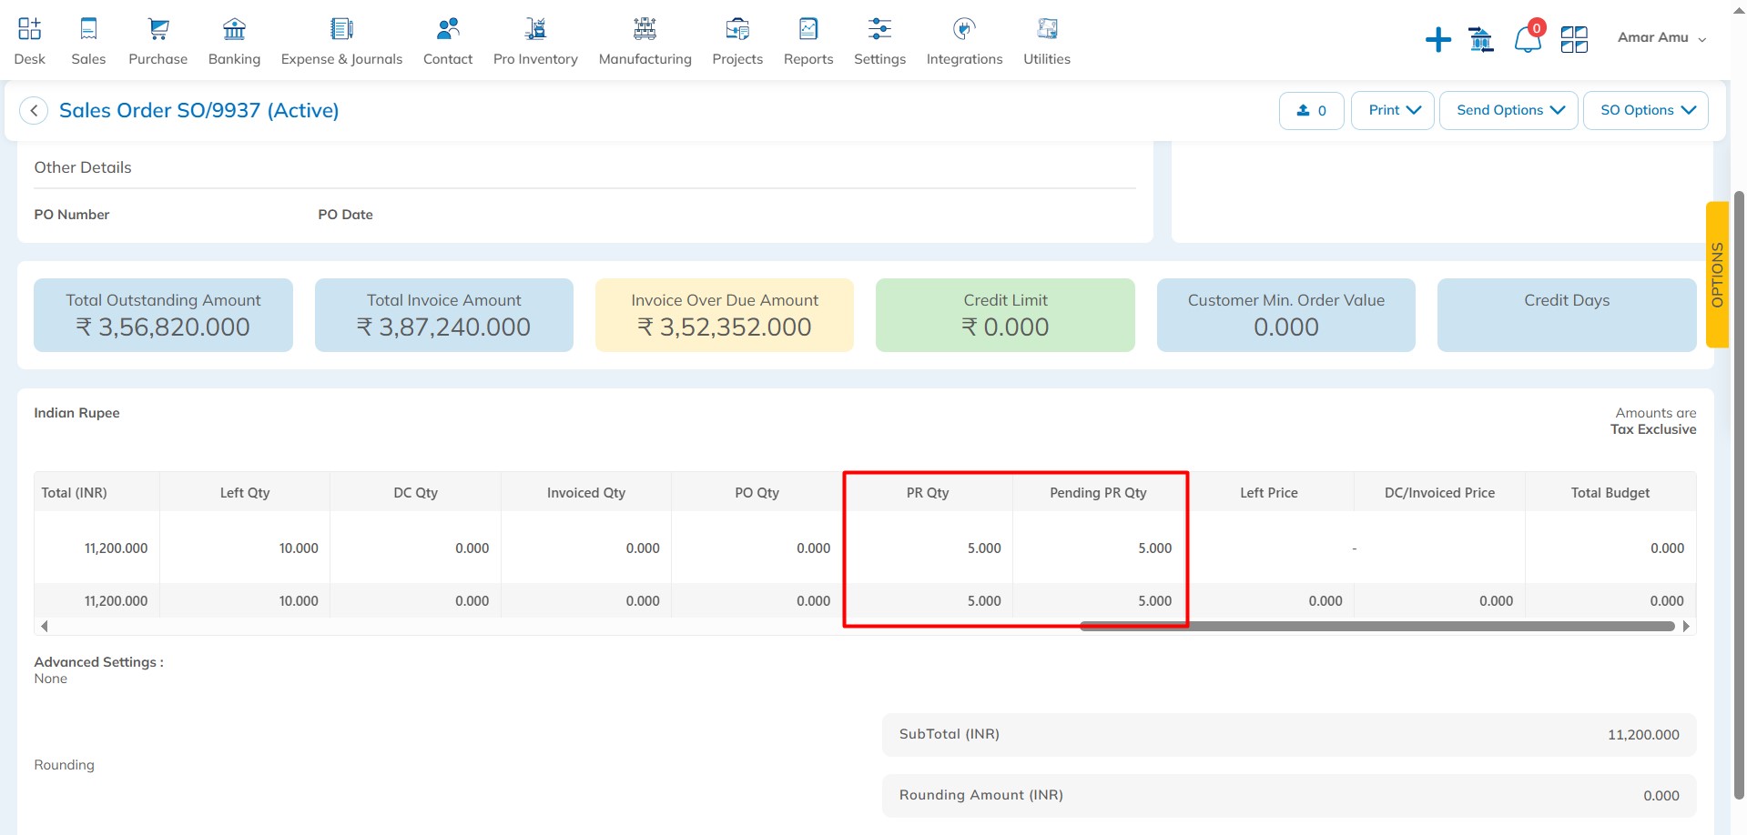Open the Expense & Journals icon
The width and height of the screenshot is (1747, 835).
point(341,29)
